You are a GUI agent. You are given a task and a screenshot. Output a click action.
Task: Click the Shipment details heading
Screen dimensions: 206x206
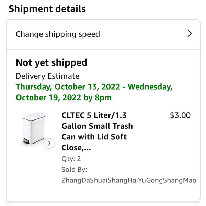(x=47, y=9)
